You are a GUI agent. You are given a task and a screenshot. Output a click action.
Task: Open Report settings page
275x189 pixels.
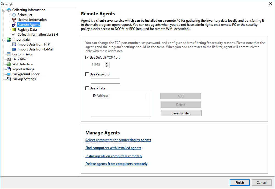(x=23, y=69)
